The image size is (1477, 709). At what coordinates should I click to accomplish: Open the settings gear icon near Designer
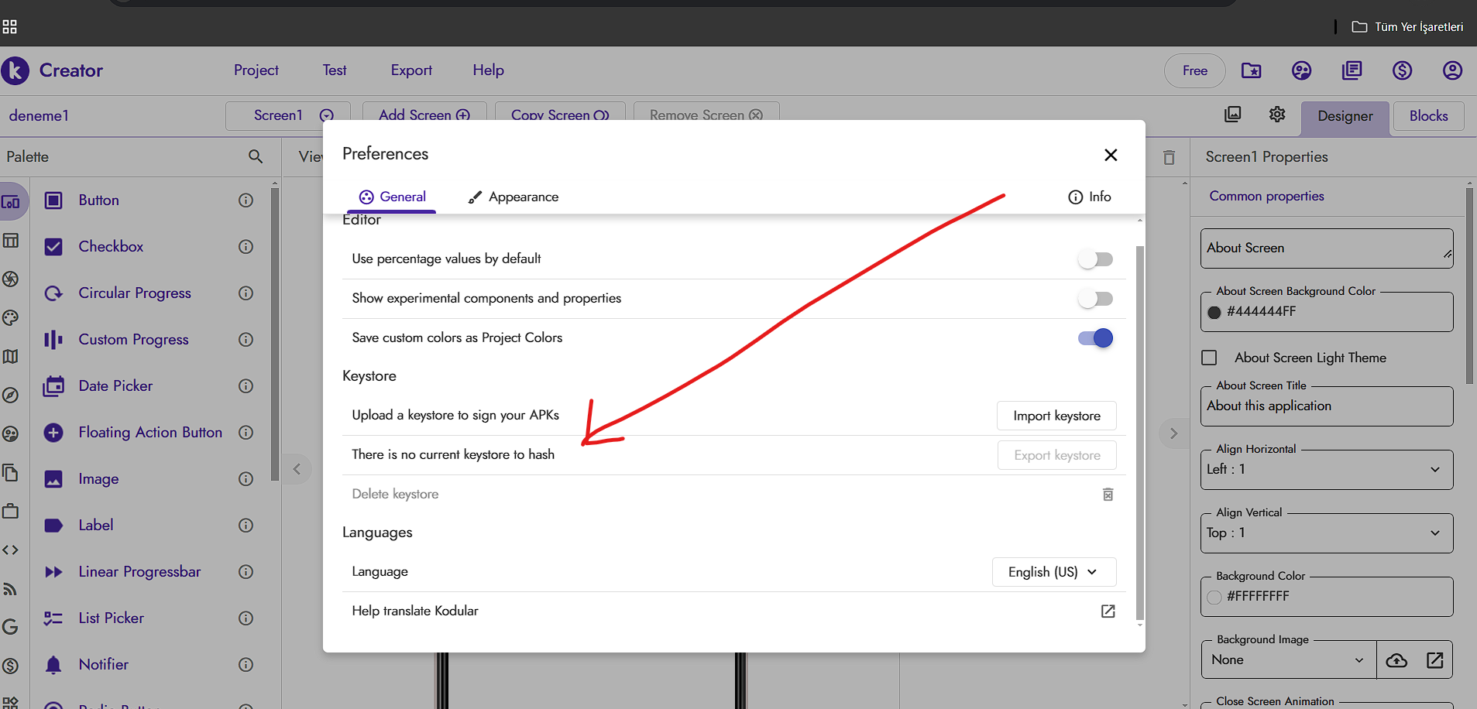click(x=1277, y=115)
